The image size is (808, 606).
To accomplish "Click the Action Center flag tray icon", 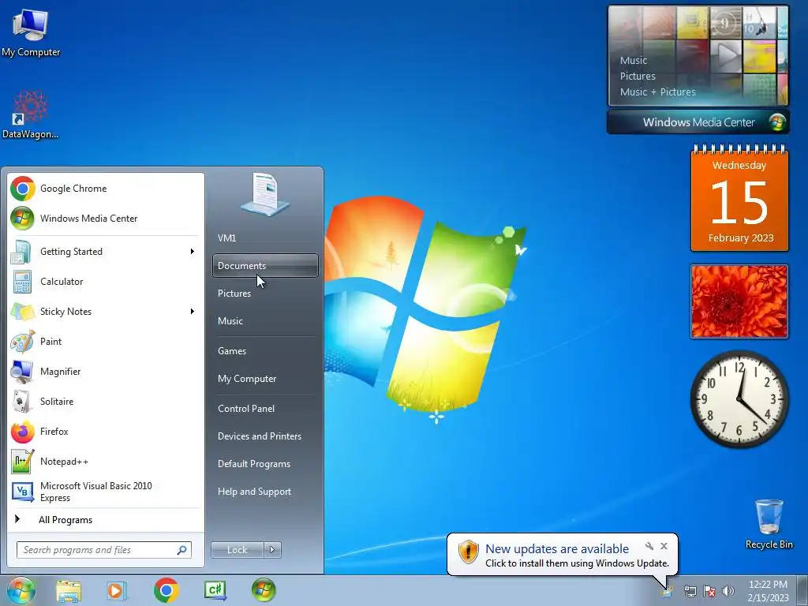I will 709,591.
